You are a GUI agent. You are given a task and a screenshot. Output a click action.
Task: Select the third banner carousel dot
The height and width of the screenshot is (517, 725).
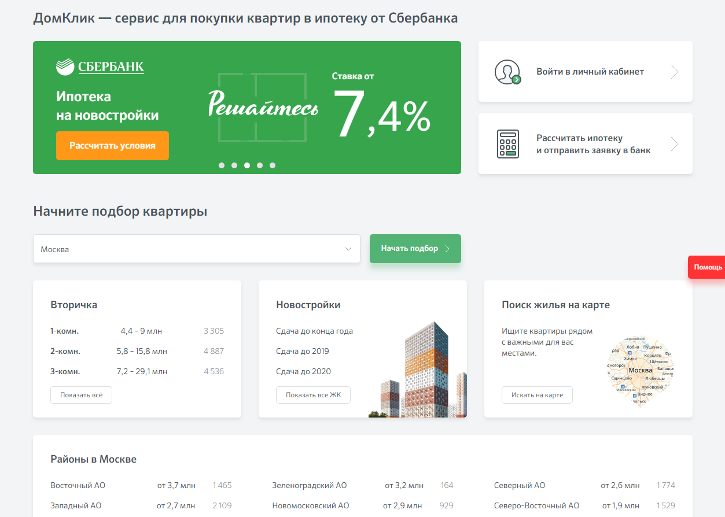(x=247, y=165)
